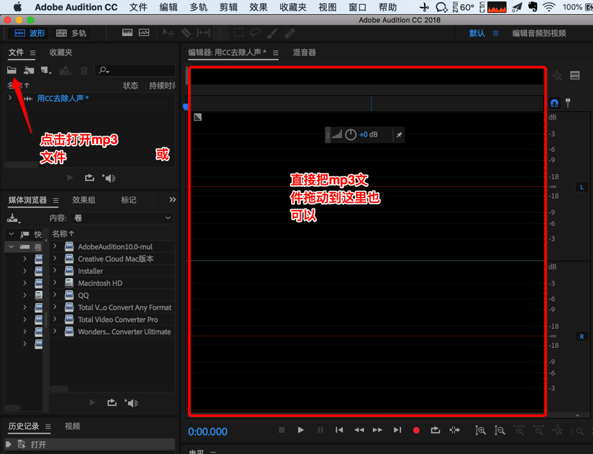Collapse the 卷 tree node
This screenshot has height=454, width=593.
coord(12,247)
